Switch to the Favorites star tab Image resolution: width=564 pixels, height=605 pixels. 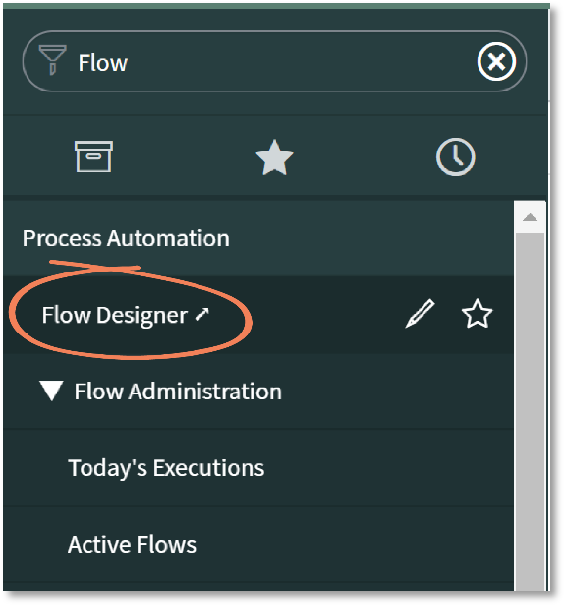pyautogui.click(x=274, y=157)
